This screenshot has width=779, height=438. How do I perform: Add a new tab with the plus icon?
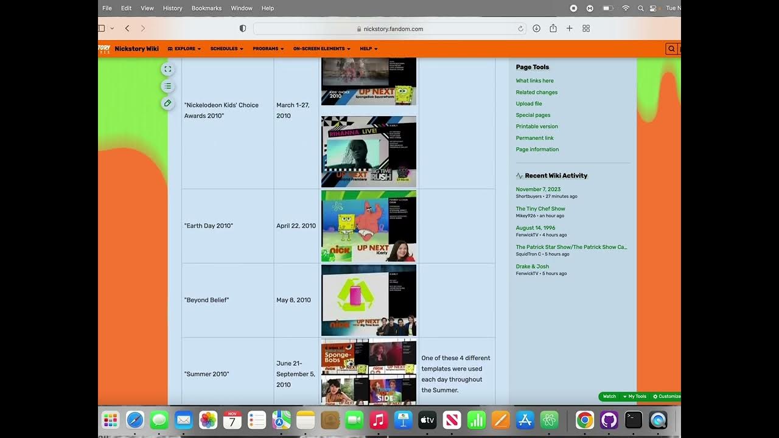pyautogui.click(x=570, y=29)
